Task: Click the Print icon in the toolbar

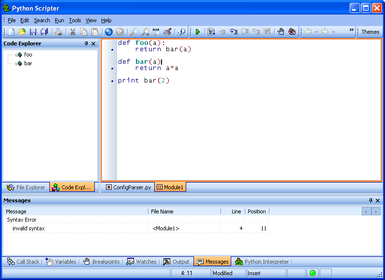Action: pyautogui.click(x=58, y=32)
